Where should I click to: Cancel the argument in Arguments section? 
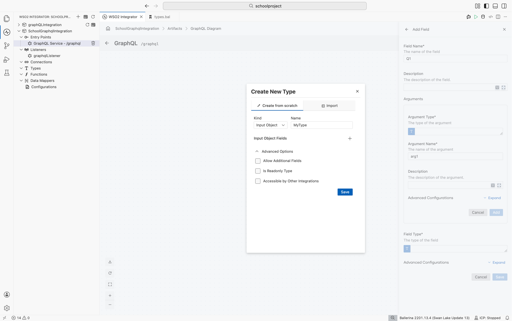[478, 213]
